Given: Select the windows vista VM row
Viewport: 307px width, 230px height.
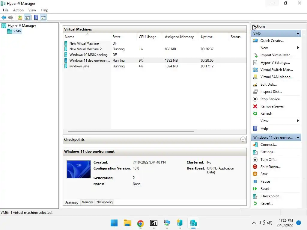Looking at the screenshot, I should point(155,66).
